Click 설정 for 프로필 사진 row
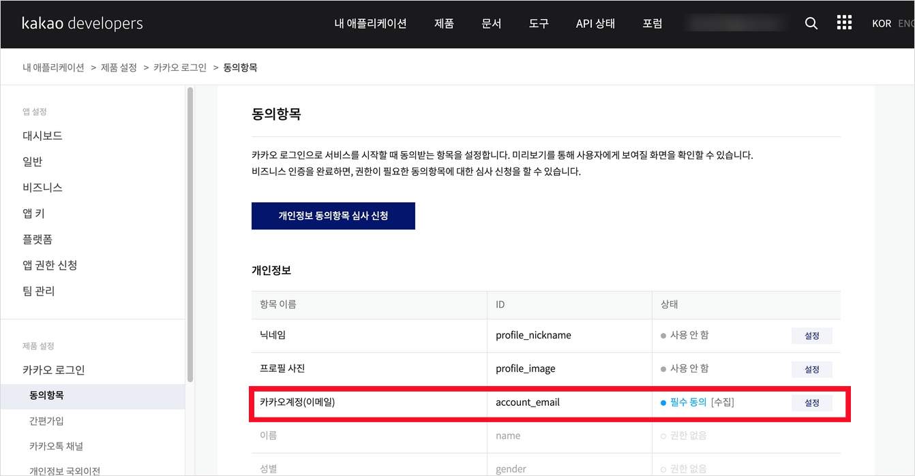915x476 pixels. pyautogui.click(x=811, y=369)
